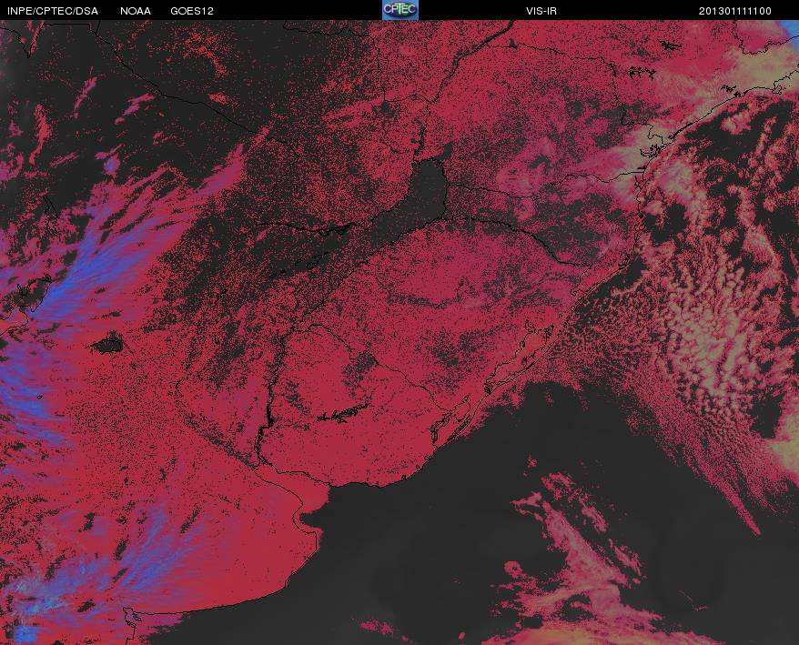Click the 201301111100 timestamp

[734, 11]
